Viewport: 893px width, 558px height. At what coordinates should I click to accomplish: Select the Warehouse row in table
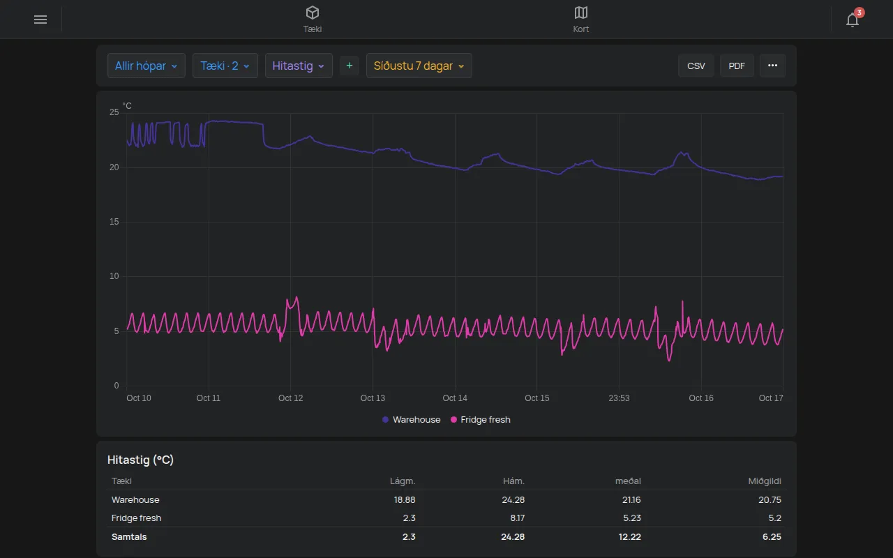click(x=446, y=499)
